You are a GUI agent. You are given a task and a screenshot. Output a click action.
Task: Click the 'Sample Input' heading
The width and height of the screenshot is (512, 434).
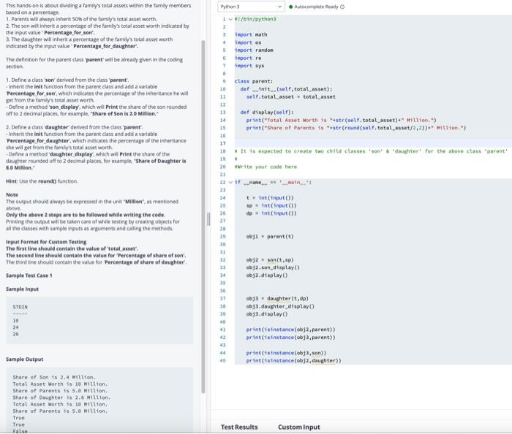[x=22, y=289]
